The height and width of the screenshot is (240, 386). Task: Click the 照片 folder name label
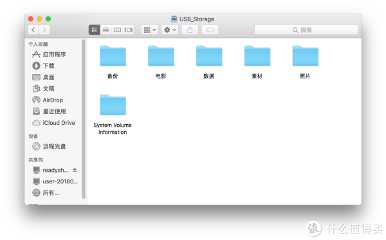tap(305, 76)
